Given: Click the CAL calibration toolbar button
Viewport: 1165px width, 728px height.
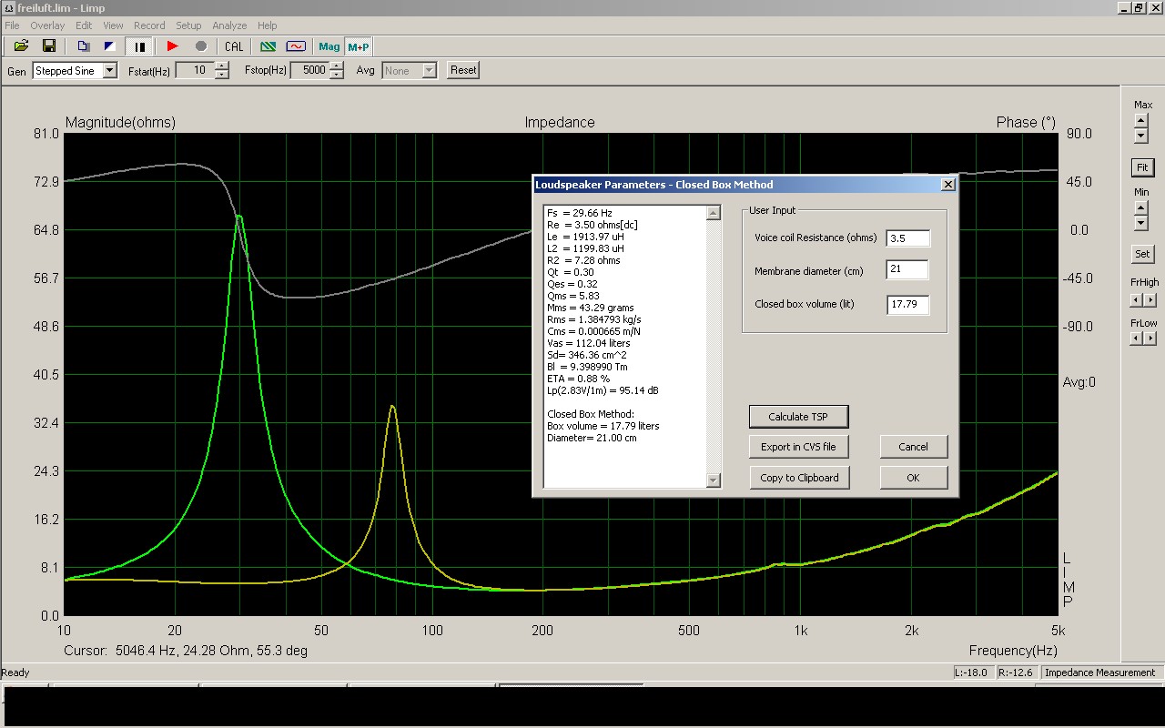Looking at the screenshot, I should click(x=234, y=46).
